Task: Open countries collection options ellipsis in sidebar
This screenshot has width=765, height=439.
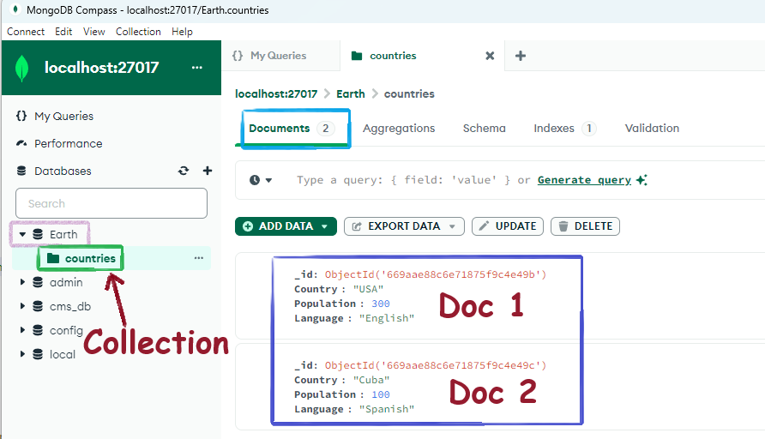Action: (199, 258)
